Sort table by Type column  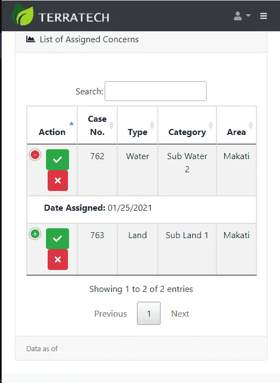click(138, 125)
